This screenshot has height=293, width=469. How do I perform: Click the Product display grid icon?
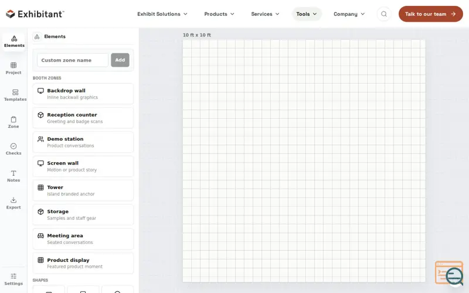click(40, 260)
